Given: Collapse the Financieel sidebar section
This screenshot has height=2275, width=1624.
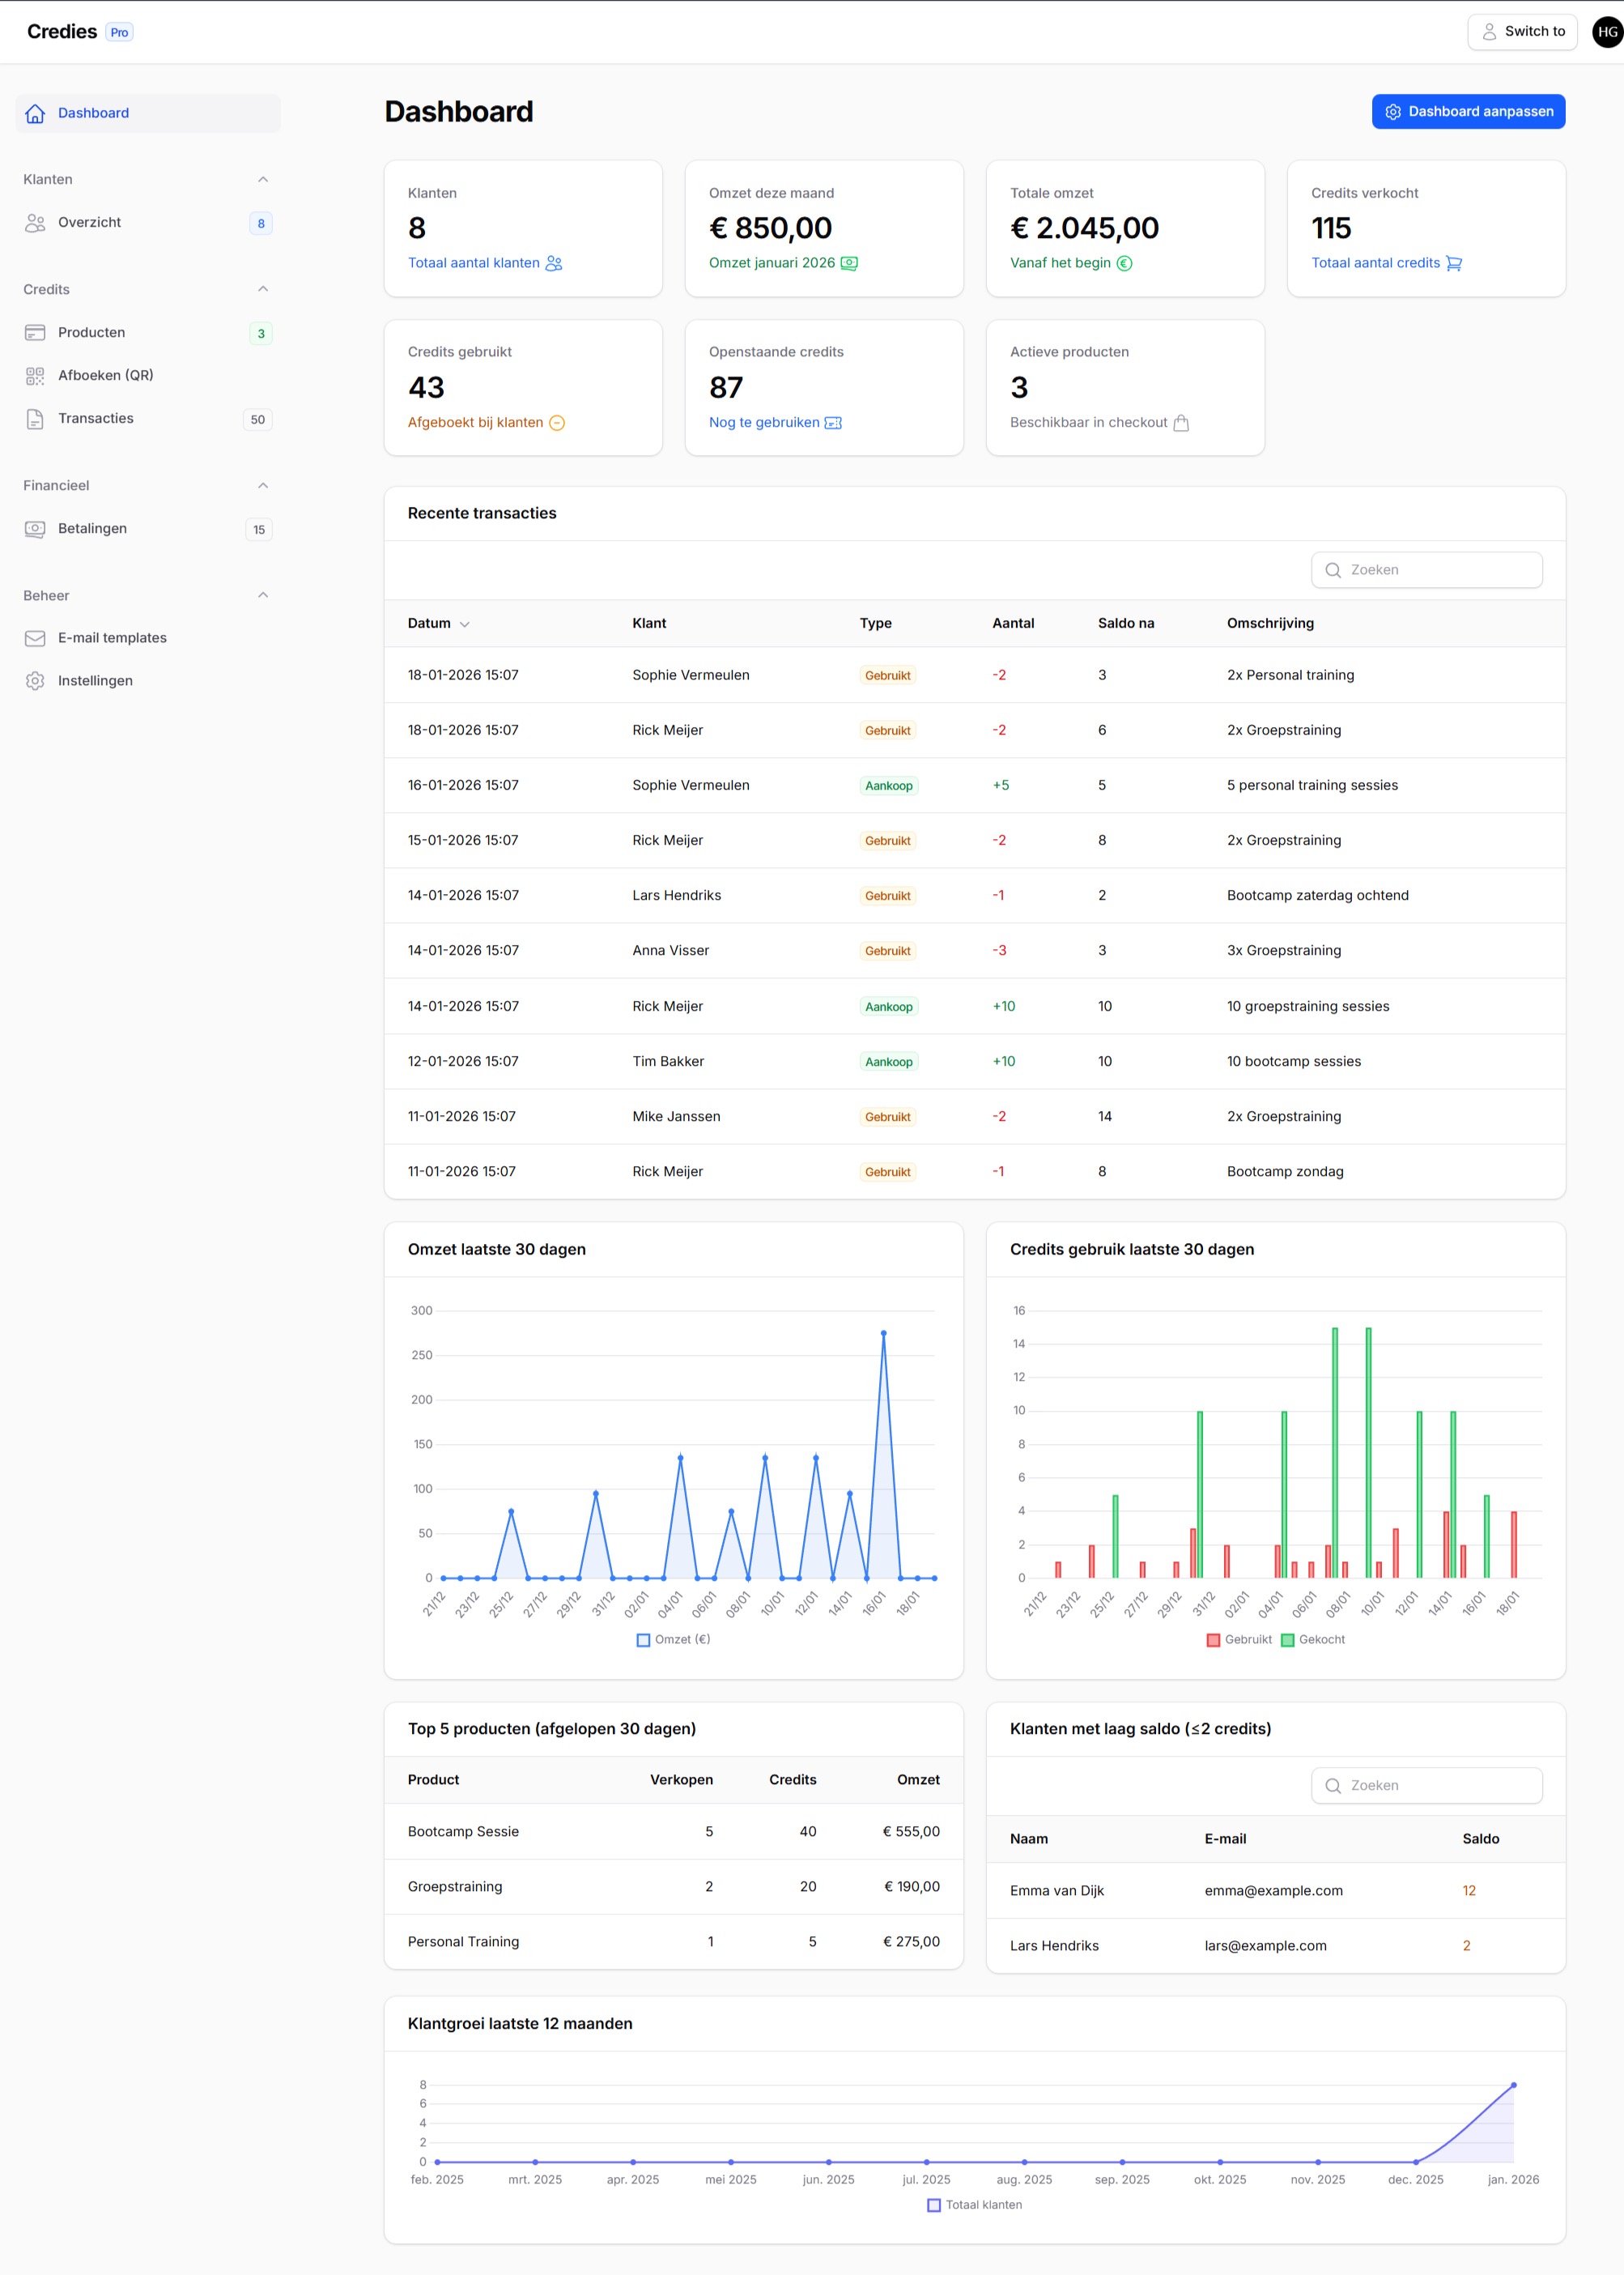Looking at the screenshot, I should 263,486.
